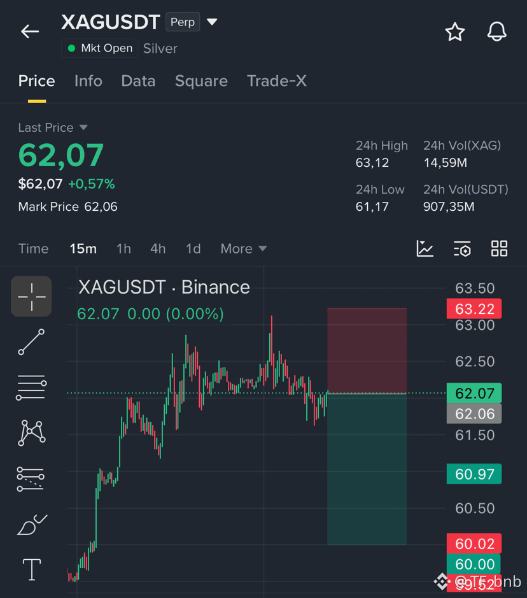Switch to the Info tab
Image resolution: width=527 pixels, height=598 pixels.
[x=88, y=81]
